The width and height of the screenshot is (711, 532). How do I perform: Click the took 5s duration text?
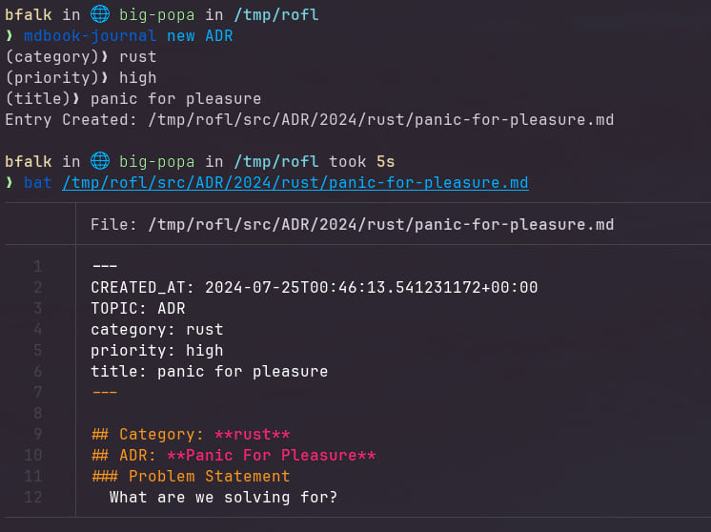click(362, 161)
